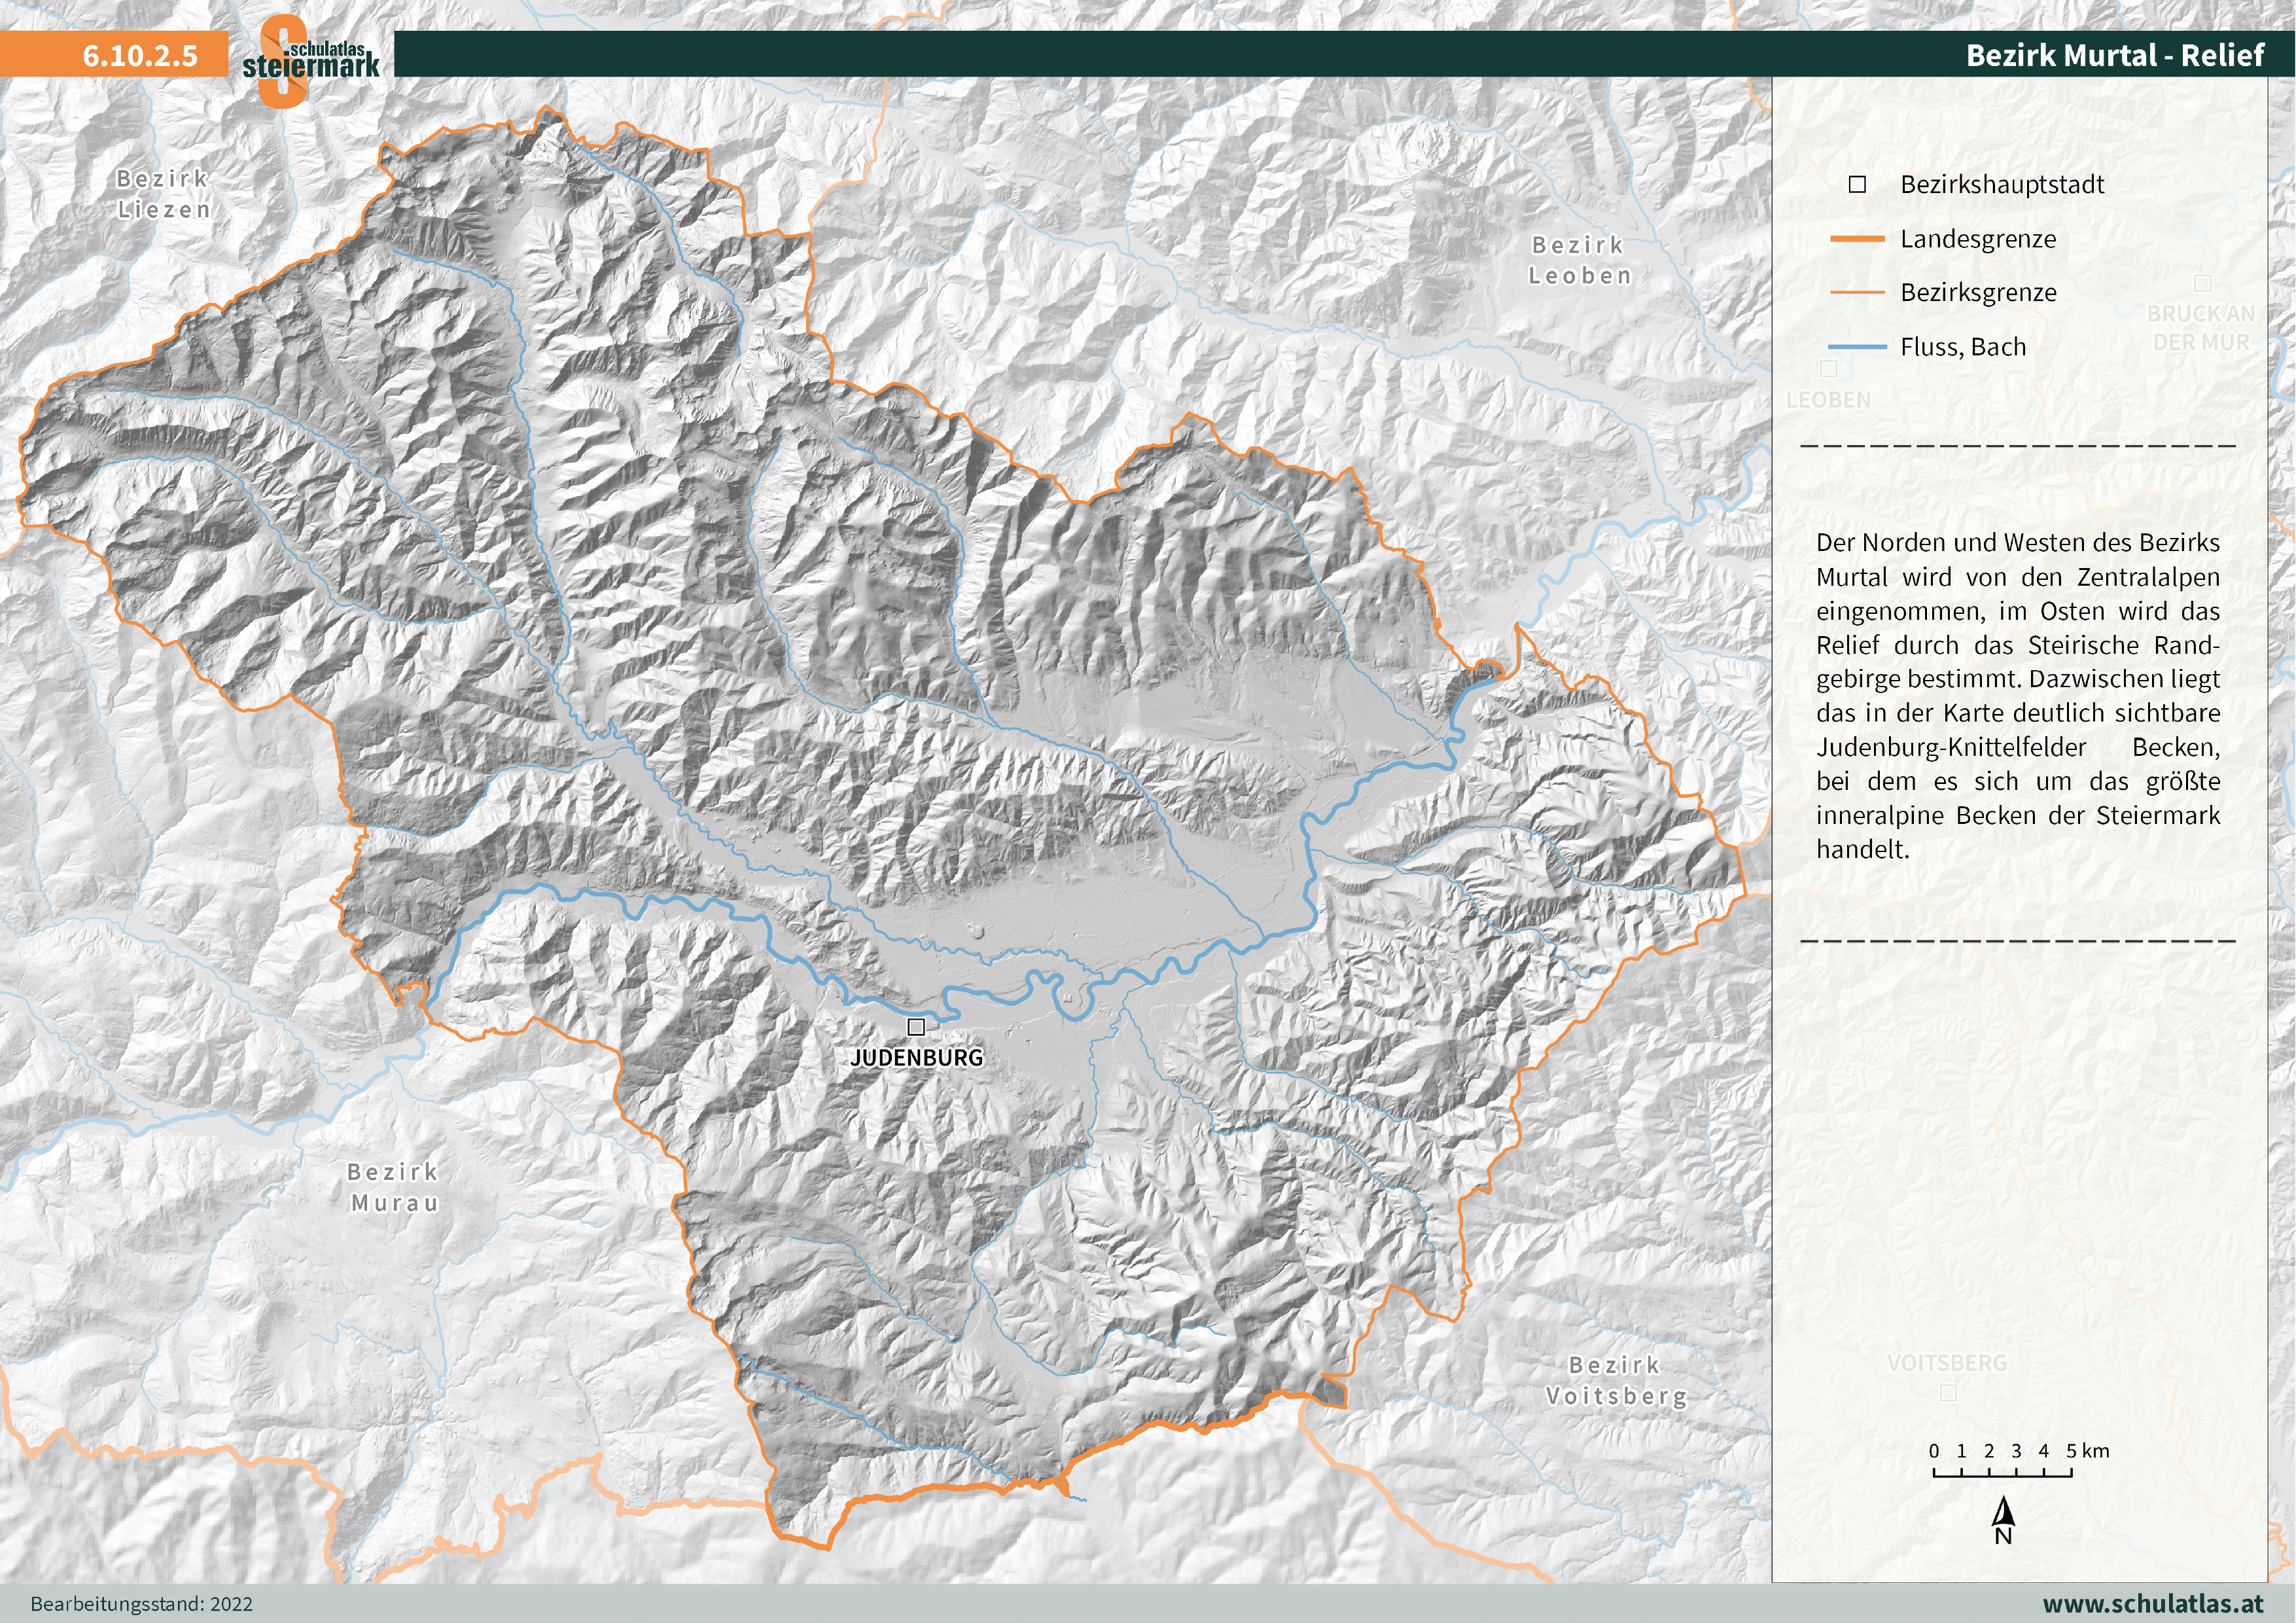Viewport: 2296px width, 1623px height.
Task: Click the JUDENBURG city label
Action: [x=917, y=1058]
